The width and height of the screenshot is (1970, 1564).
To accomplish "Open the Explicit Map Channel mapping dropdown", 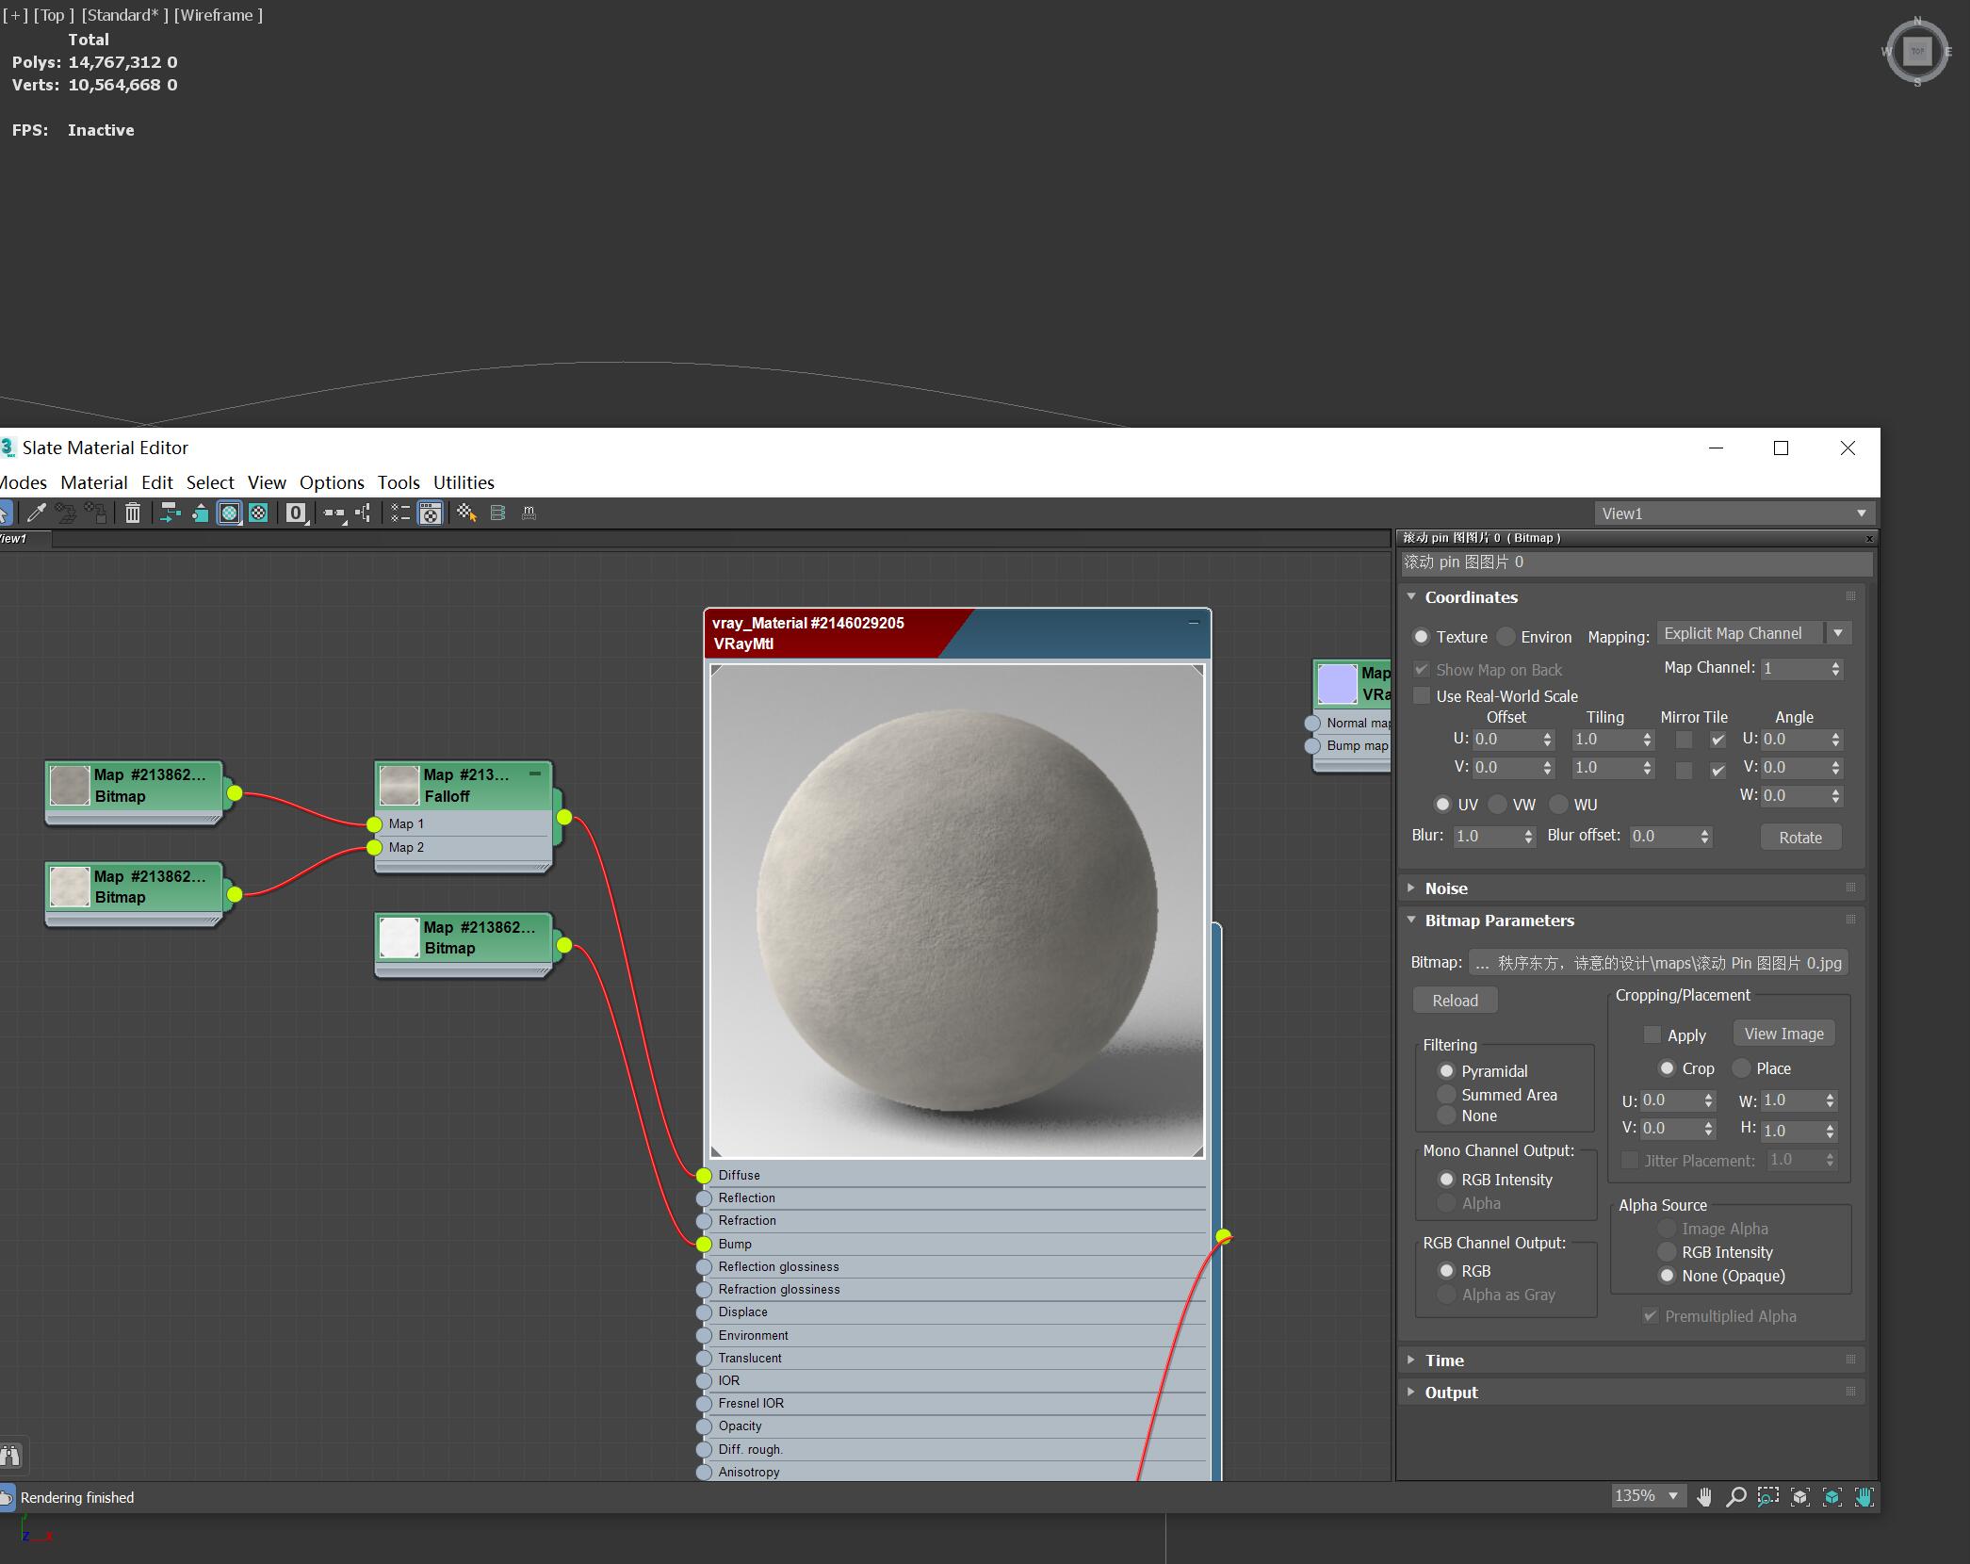I will point(1753,633).
